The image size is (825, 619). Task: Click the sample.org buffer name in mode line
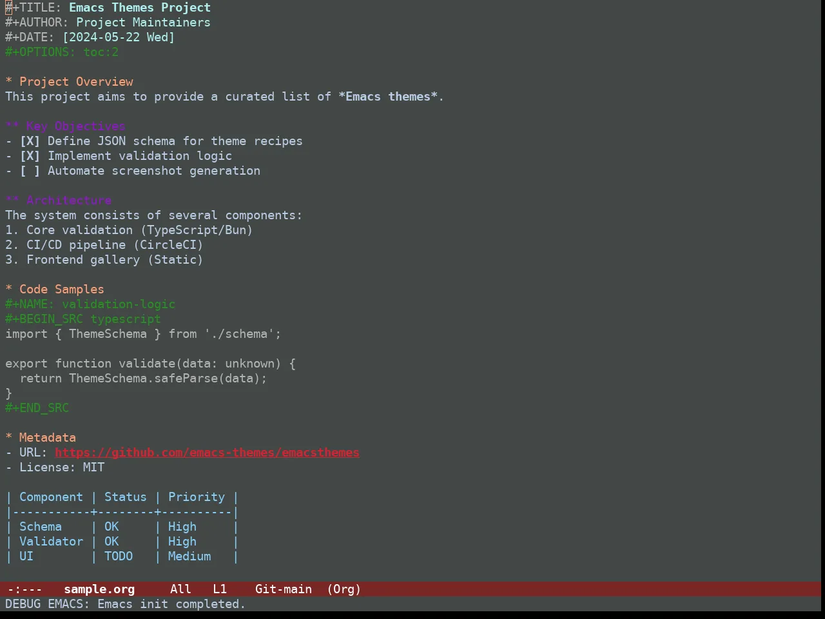click(x=99, y=589)
